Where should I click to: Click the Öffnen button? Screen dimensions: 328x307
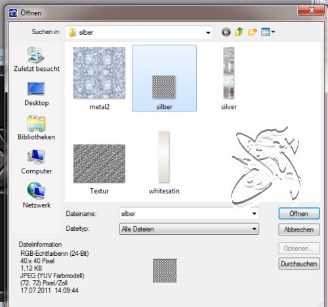coord(299,213)
